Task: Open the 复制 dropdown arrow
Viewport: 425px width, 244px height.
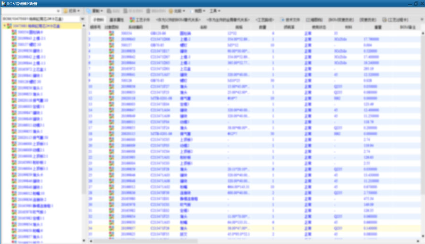Action: coord(102,11)
